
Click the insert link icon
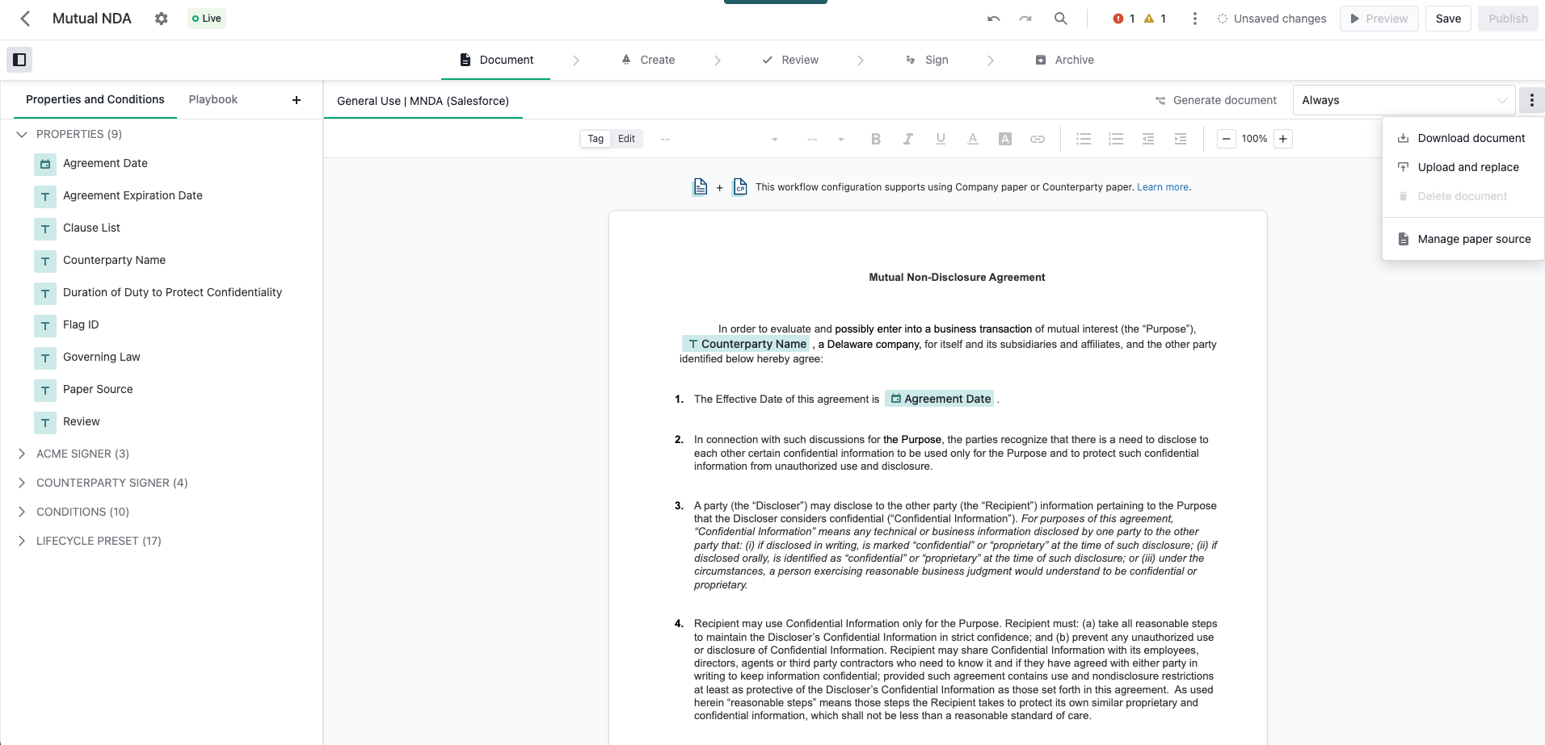tap(1037, 139)
